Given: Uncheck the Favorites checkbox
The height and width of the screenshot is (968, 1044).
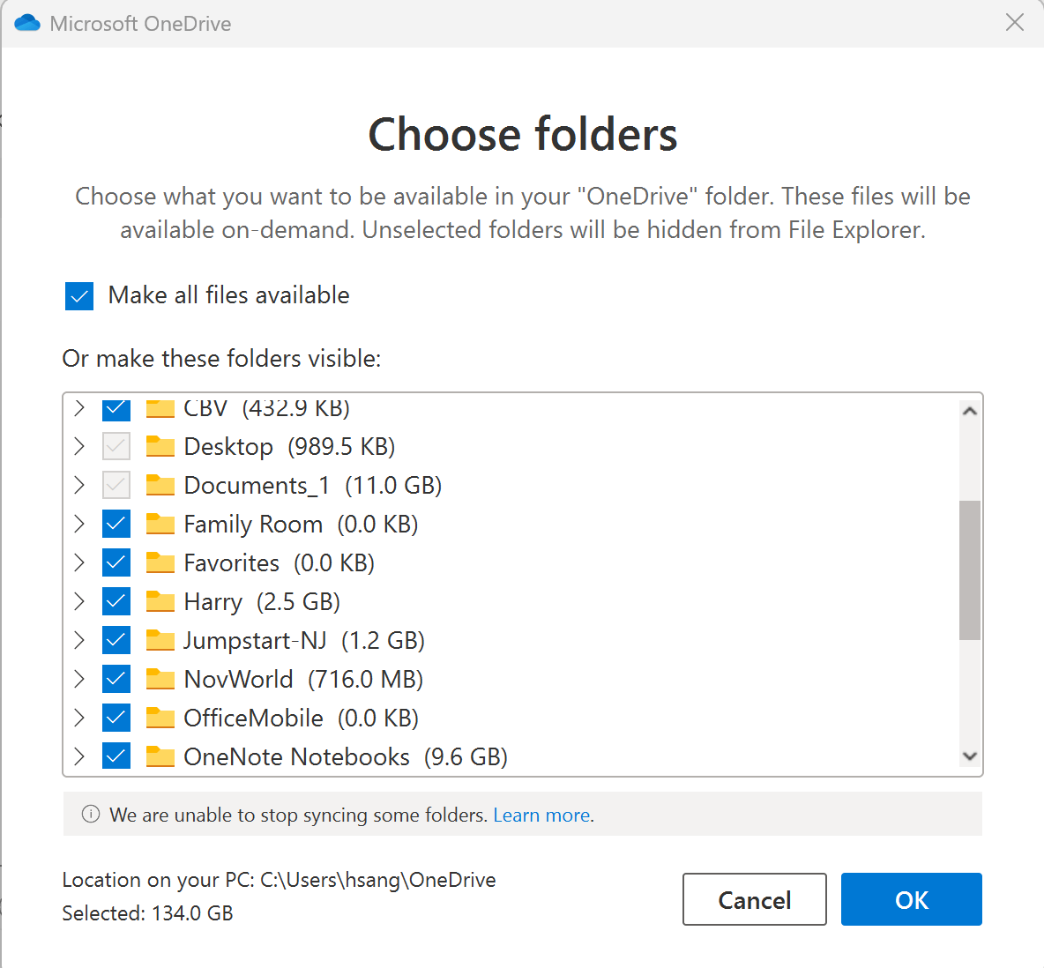Looking at the screenshot, I should pyautogui.click(x=116, y=562).
